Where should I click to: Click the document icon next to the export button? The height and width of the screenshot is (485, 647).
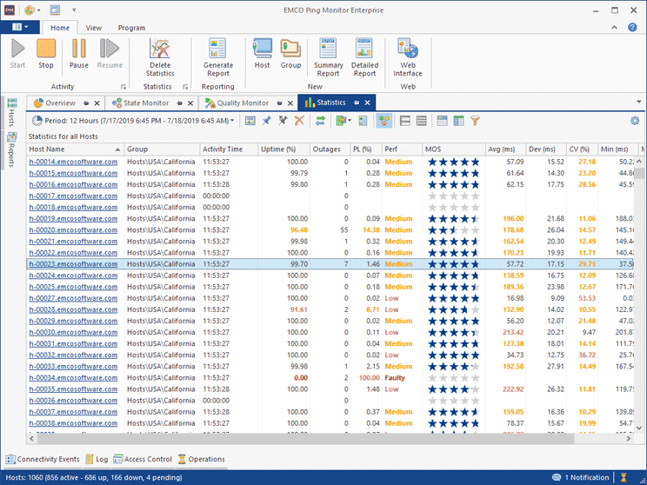[363, 121]
